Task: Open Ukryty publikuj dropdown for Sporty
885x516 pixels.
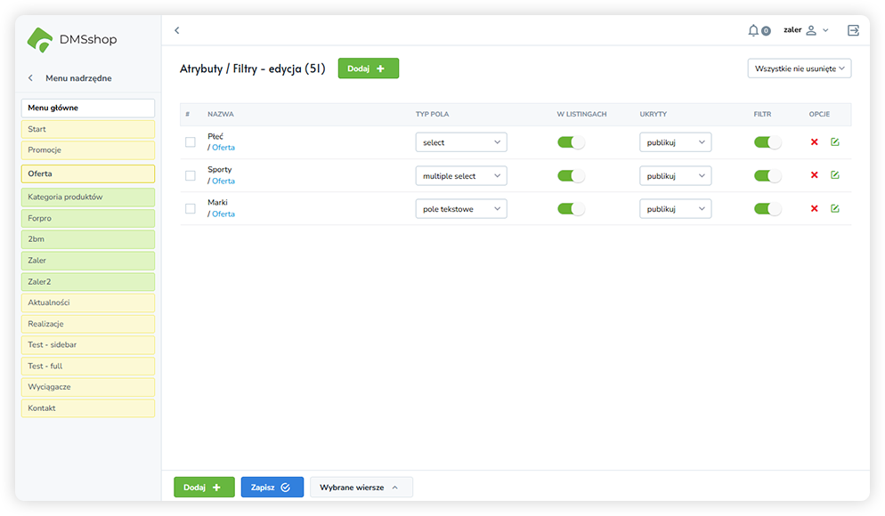Action: click(x=675, y=175)
